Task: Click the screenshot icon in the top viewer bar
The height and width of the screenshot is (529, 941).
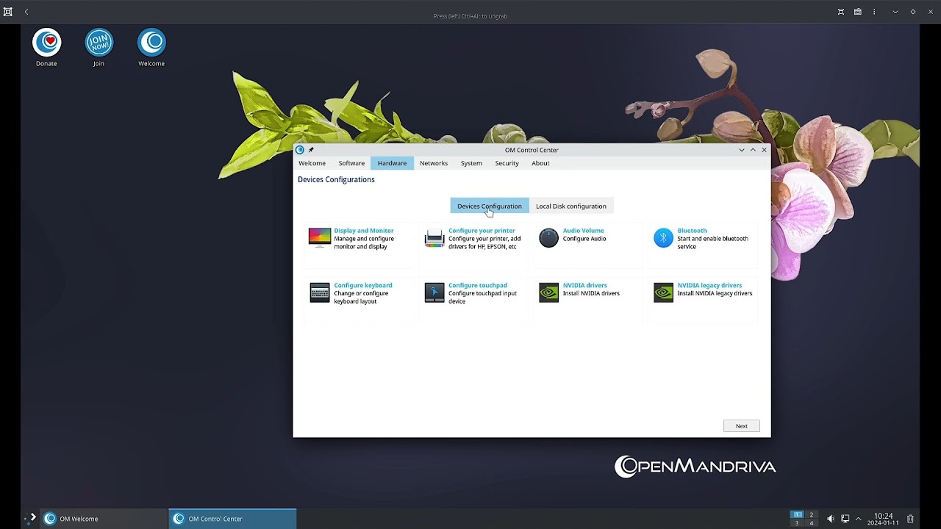Action: (x=858, y=12)
